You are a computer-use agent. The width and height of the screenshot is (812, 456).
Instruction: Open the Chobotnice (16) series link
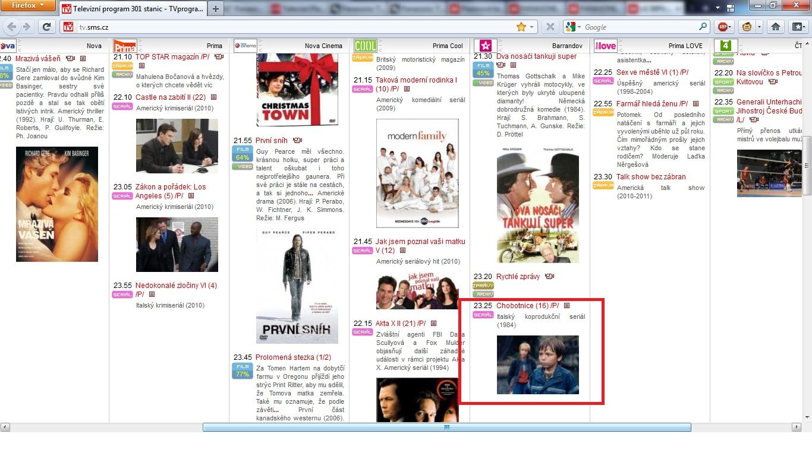(x=527, y=306)
